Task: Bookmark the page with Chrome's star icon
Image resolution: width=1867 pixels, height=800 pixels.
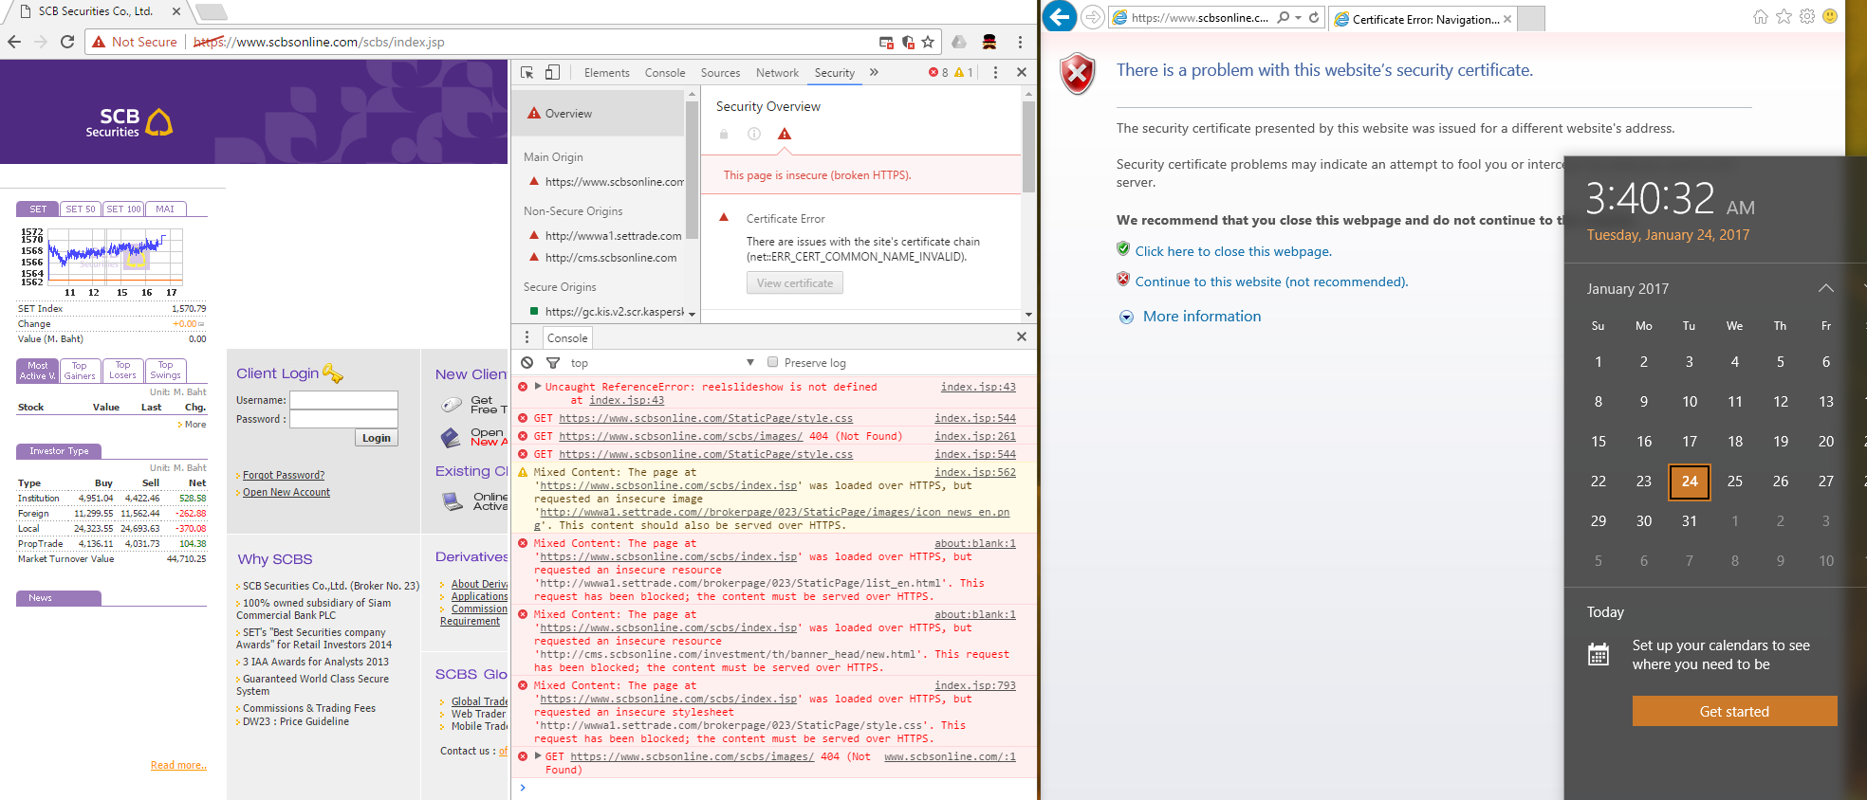Action: tap(928, 42)
